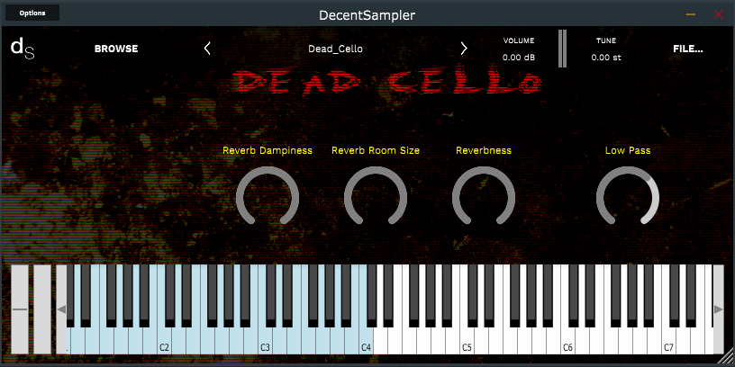Click the pitch bend wheel strip

click(x=20, y=309)
